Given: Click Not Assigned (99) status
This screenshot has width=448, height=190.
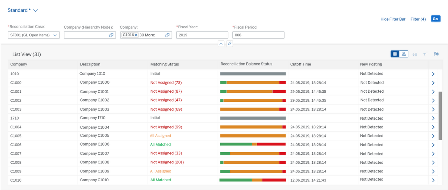Looking at the screenshot, I should [x=166, y=127].
